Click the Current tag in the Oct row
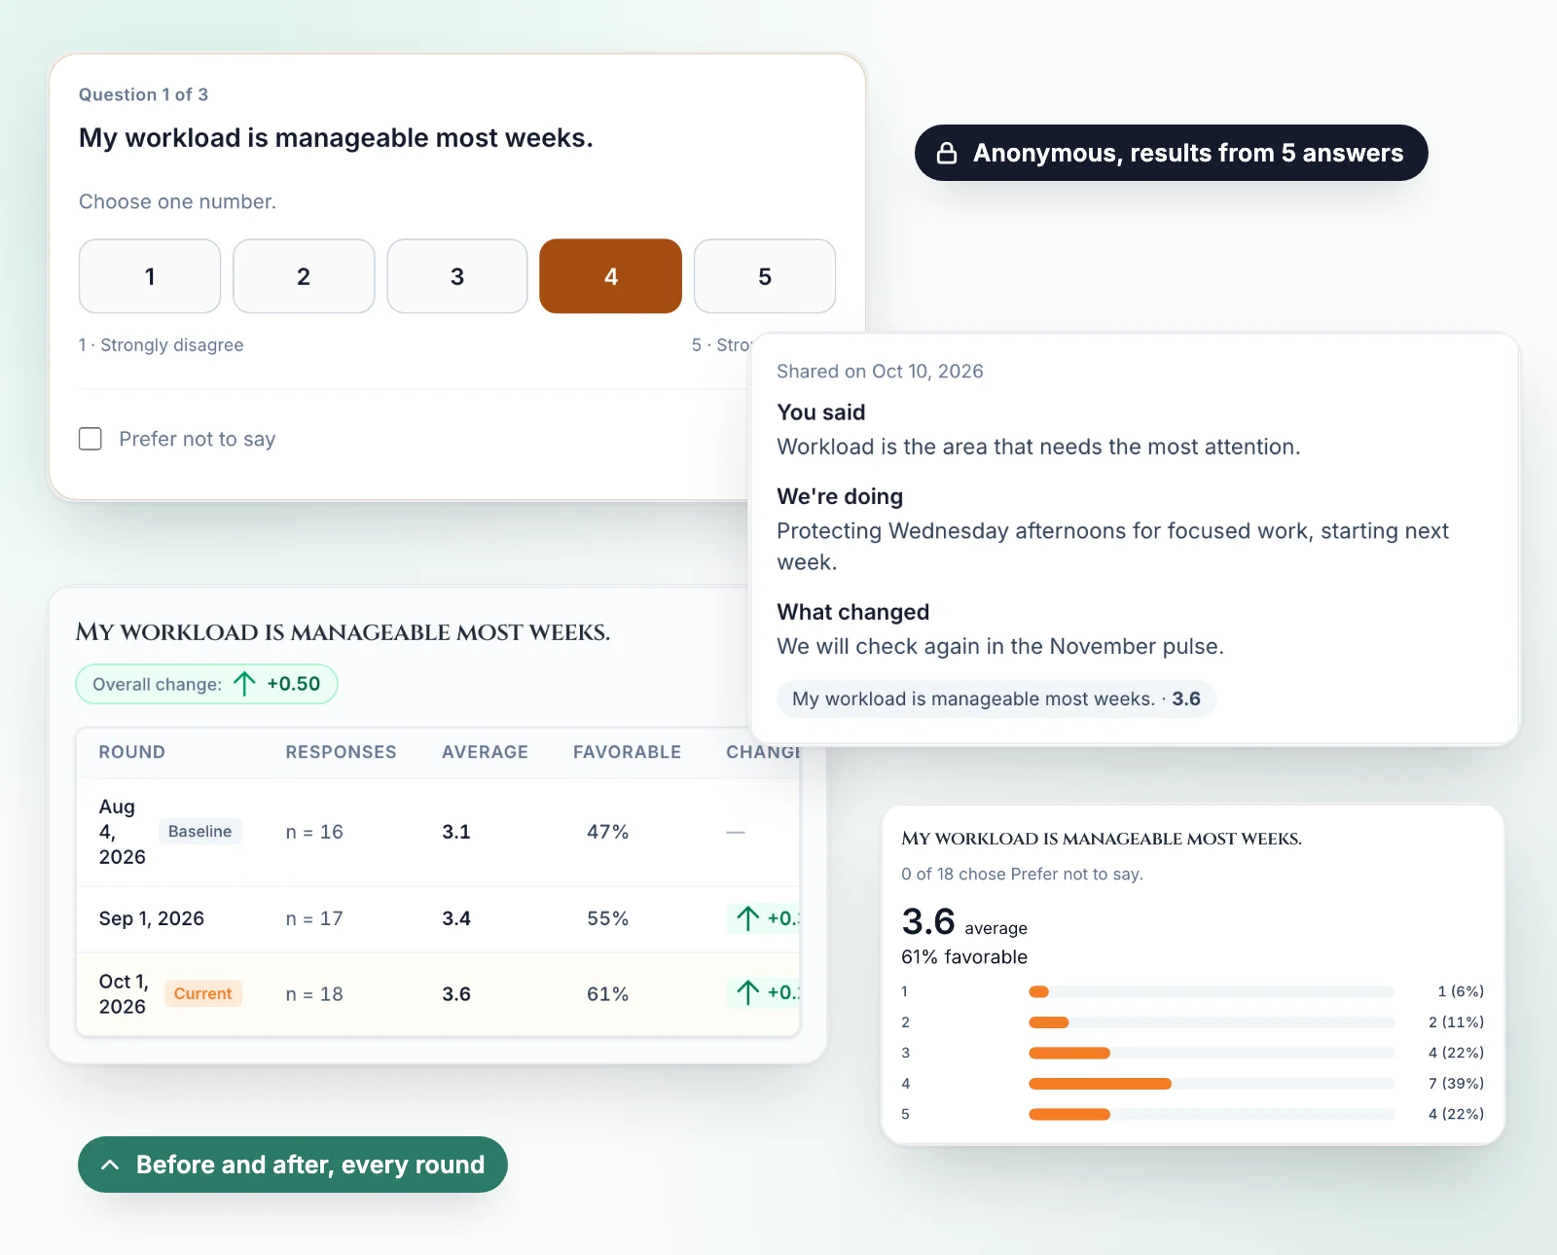This screenshot has width=1557, height=1255. 202,993
